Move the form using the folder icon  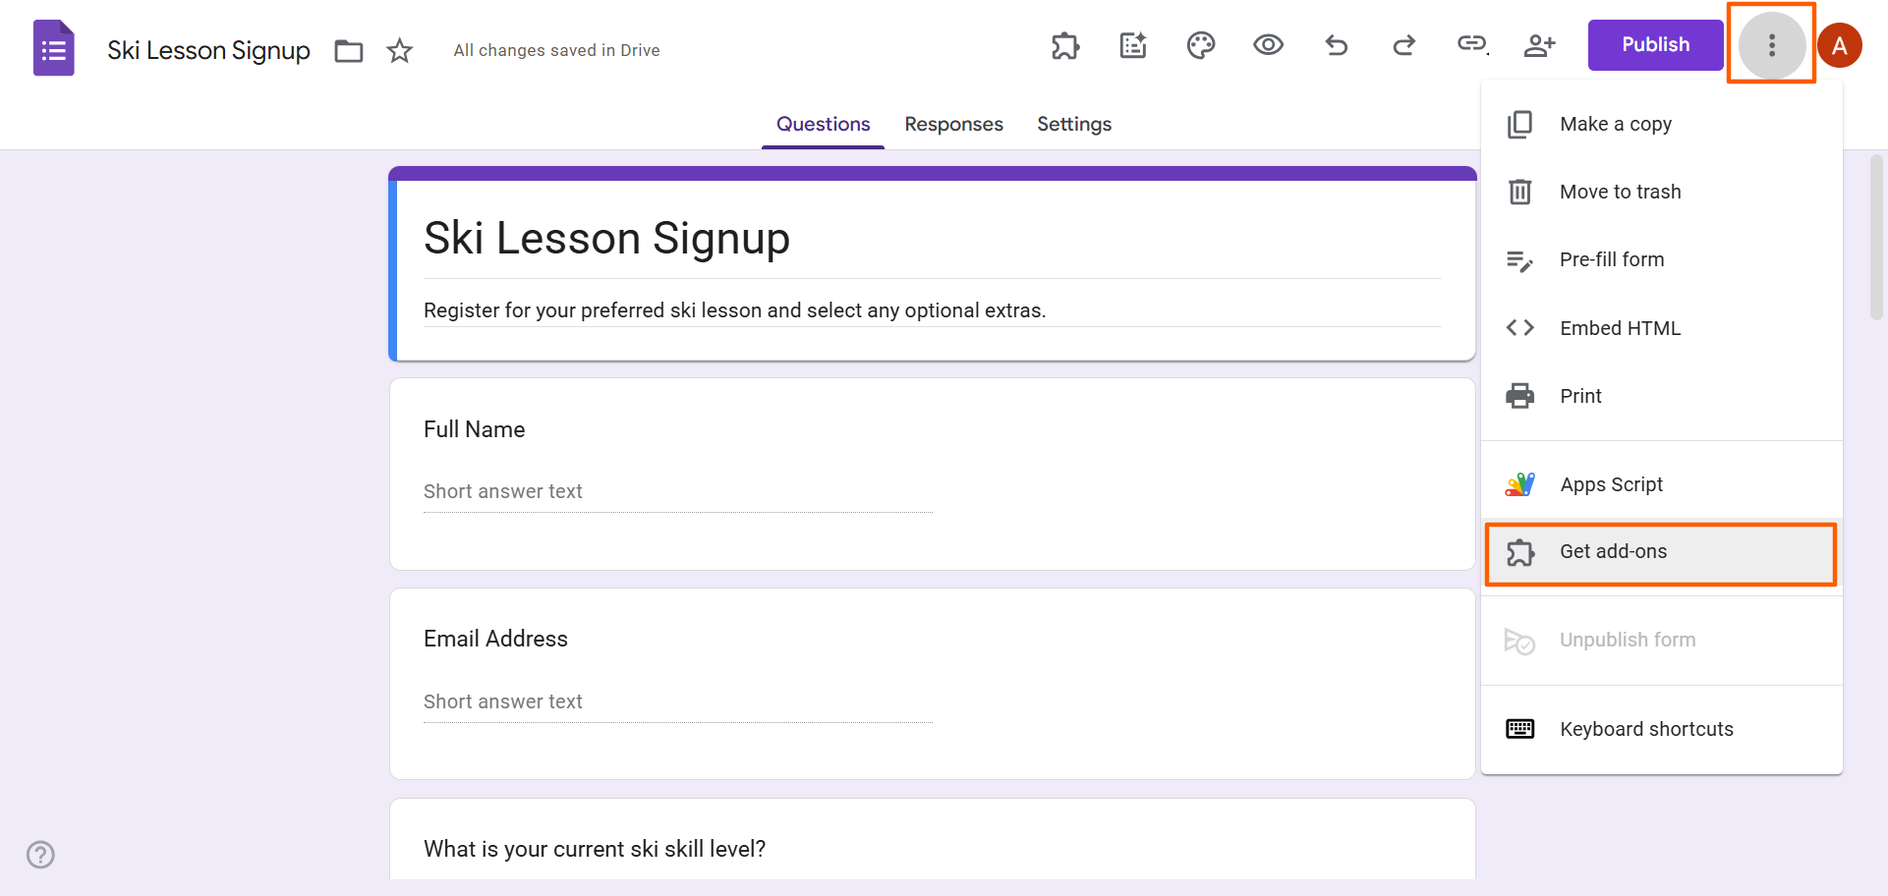click(x=348, y=50)
